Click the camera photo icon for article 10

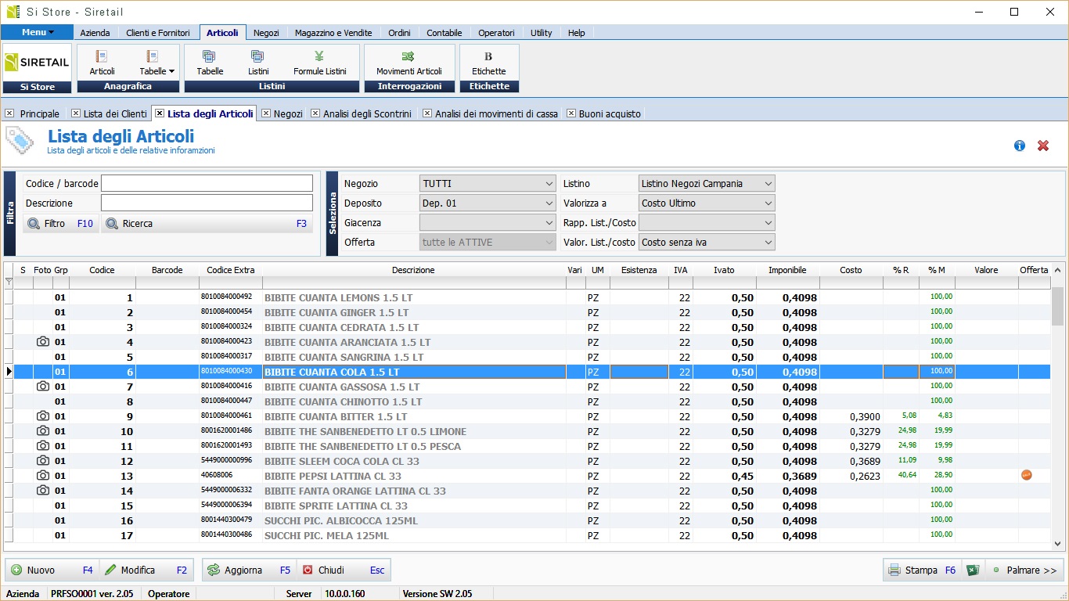coord(43,431)
